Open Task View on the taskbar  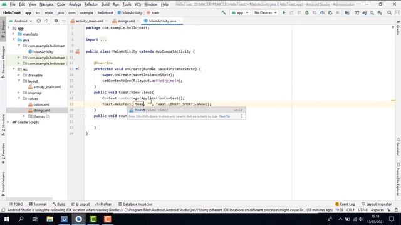tap(35, 219)
